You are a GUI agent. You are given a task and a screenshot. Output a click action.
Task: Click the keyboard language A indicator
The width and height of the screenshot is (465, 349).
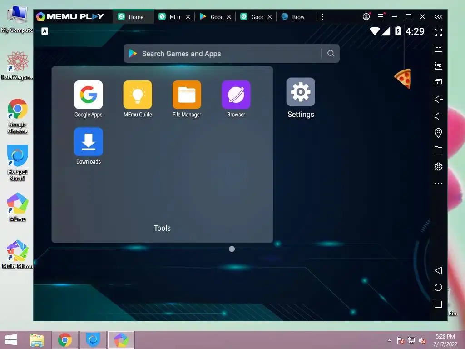(45, 31)
